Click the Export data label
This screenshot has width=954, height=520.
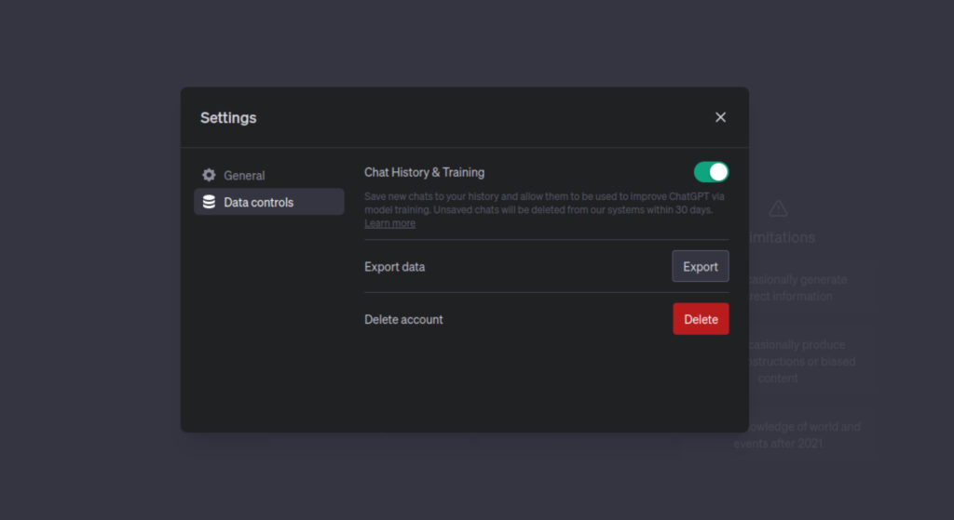coord(394,267)
